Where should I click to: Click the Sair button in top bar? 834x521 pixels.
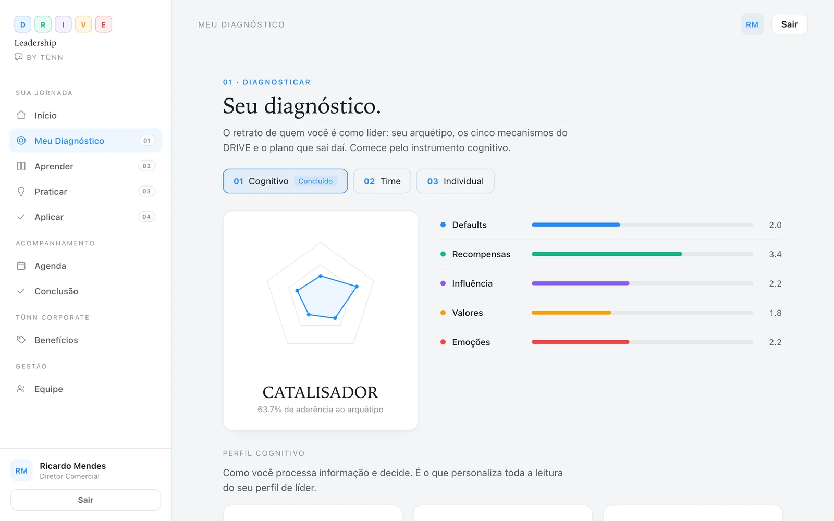tap(789, 24)
